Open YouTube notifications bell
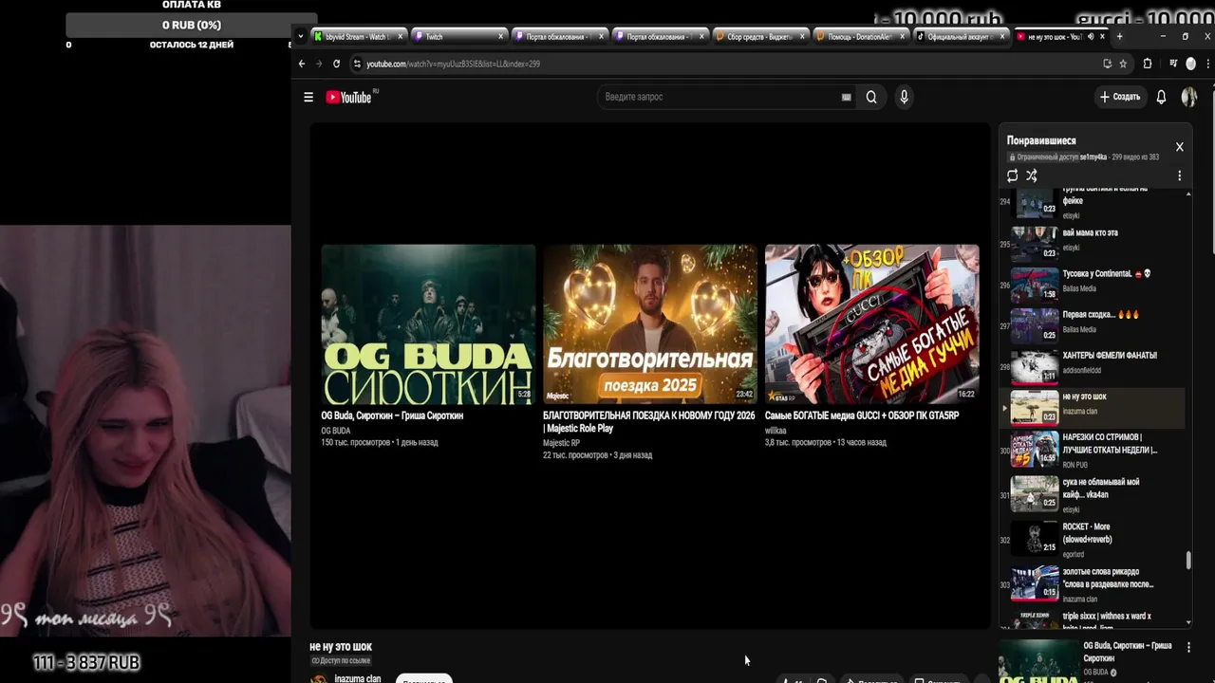Image resolution: width=1215 pixels, height=683 pixels. coord(1161,97)
